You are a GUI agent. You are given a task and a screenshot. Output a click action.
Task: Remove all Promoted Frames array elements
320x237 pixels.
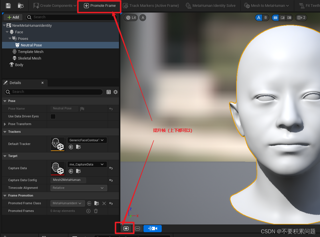pyautogui.click(x=96, y=211)
